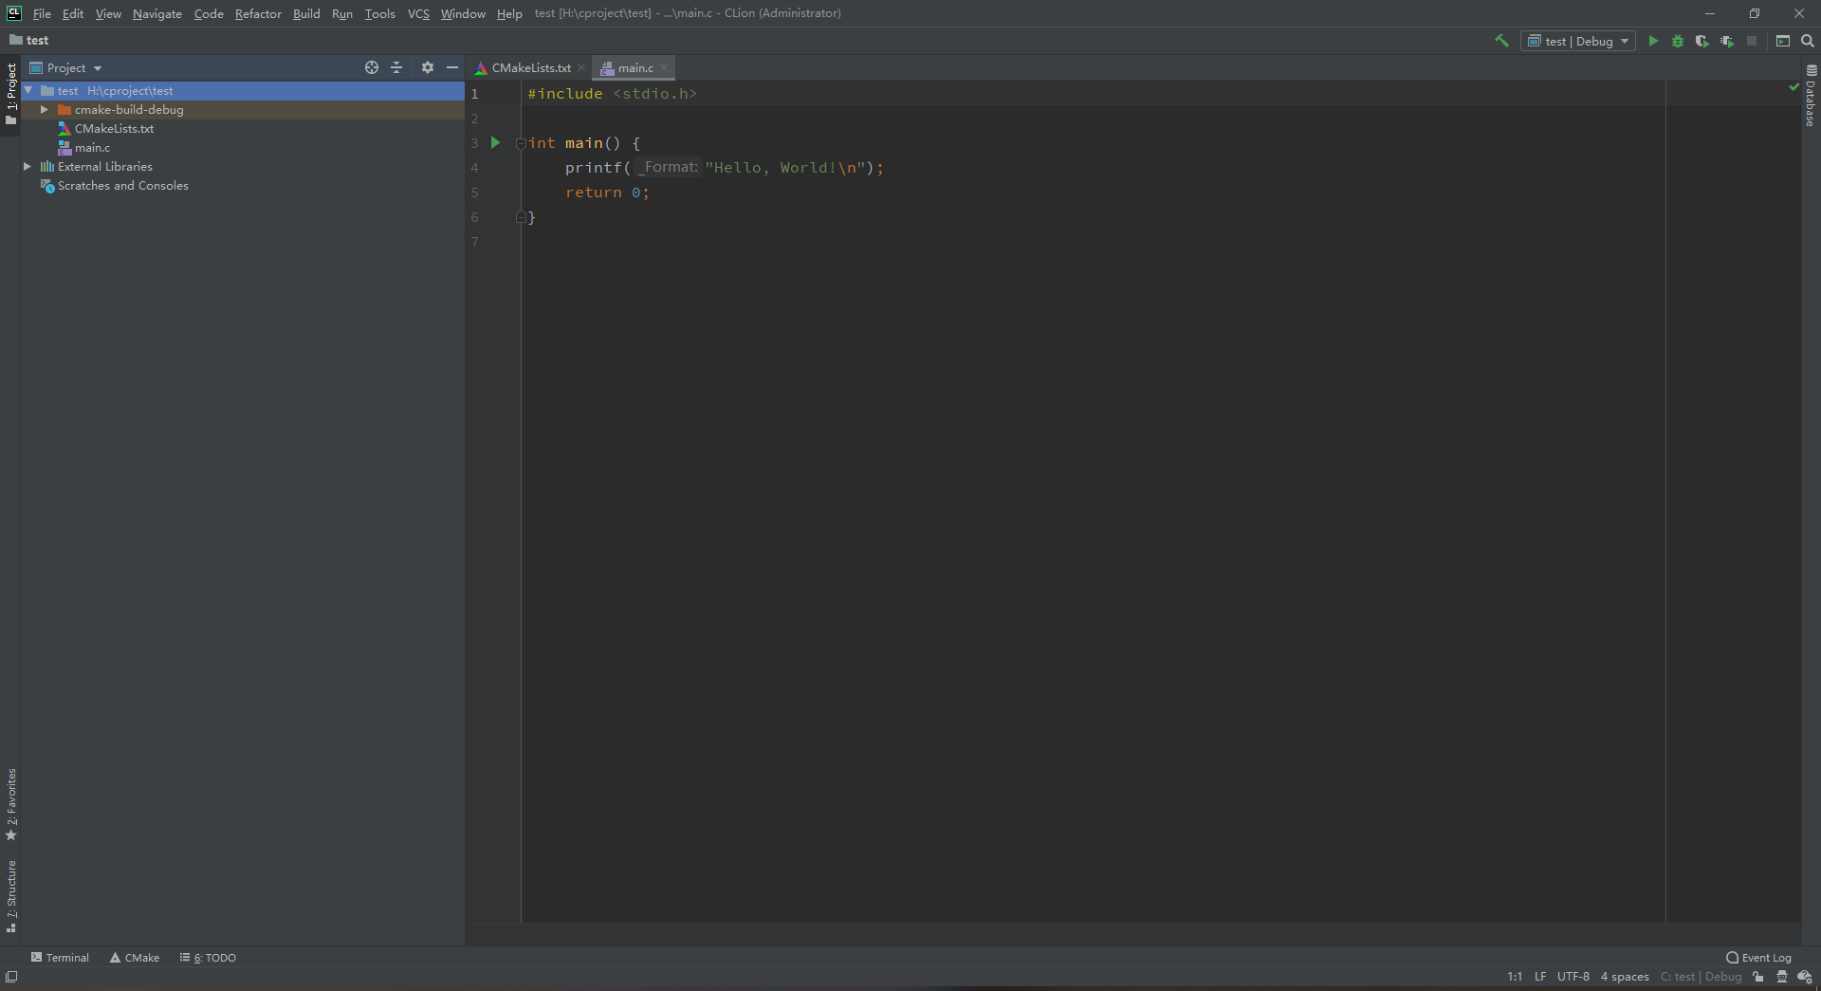Image resolution: width=1821 pixels, height=991 pixels.
Task: Select main.c in the project tree
Action: point(92,148)
